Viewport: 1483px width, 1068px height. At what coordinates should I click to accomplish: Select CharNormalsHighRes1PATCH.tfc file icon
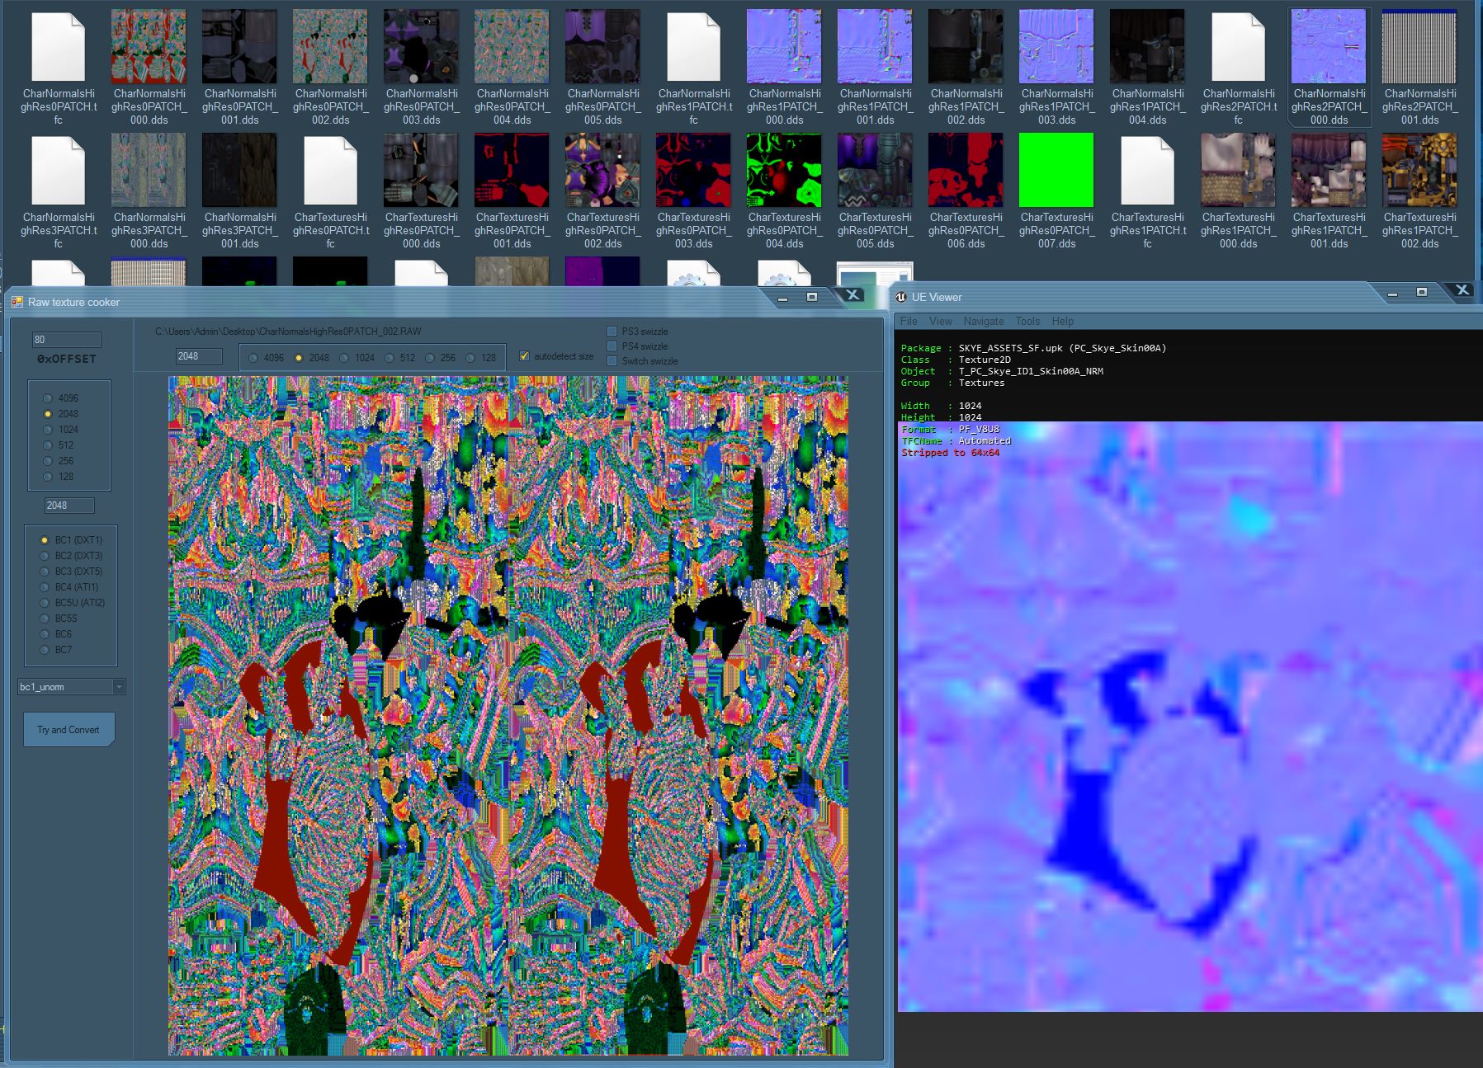(693, 47)
